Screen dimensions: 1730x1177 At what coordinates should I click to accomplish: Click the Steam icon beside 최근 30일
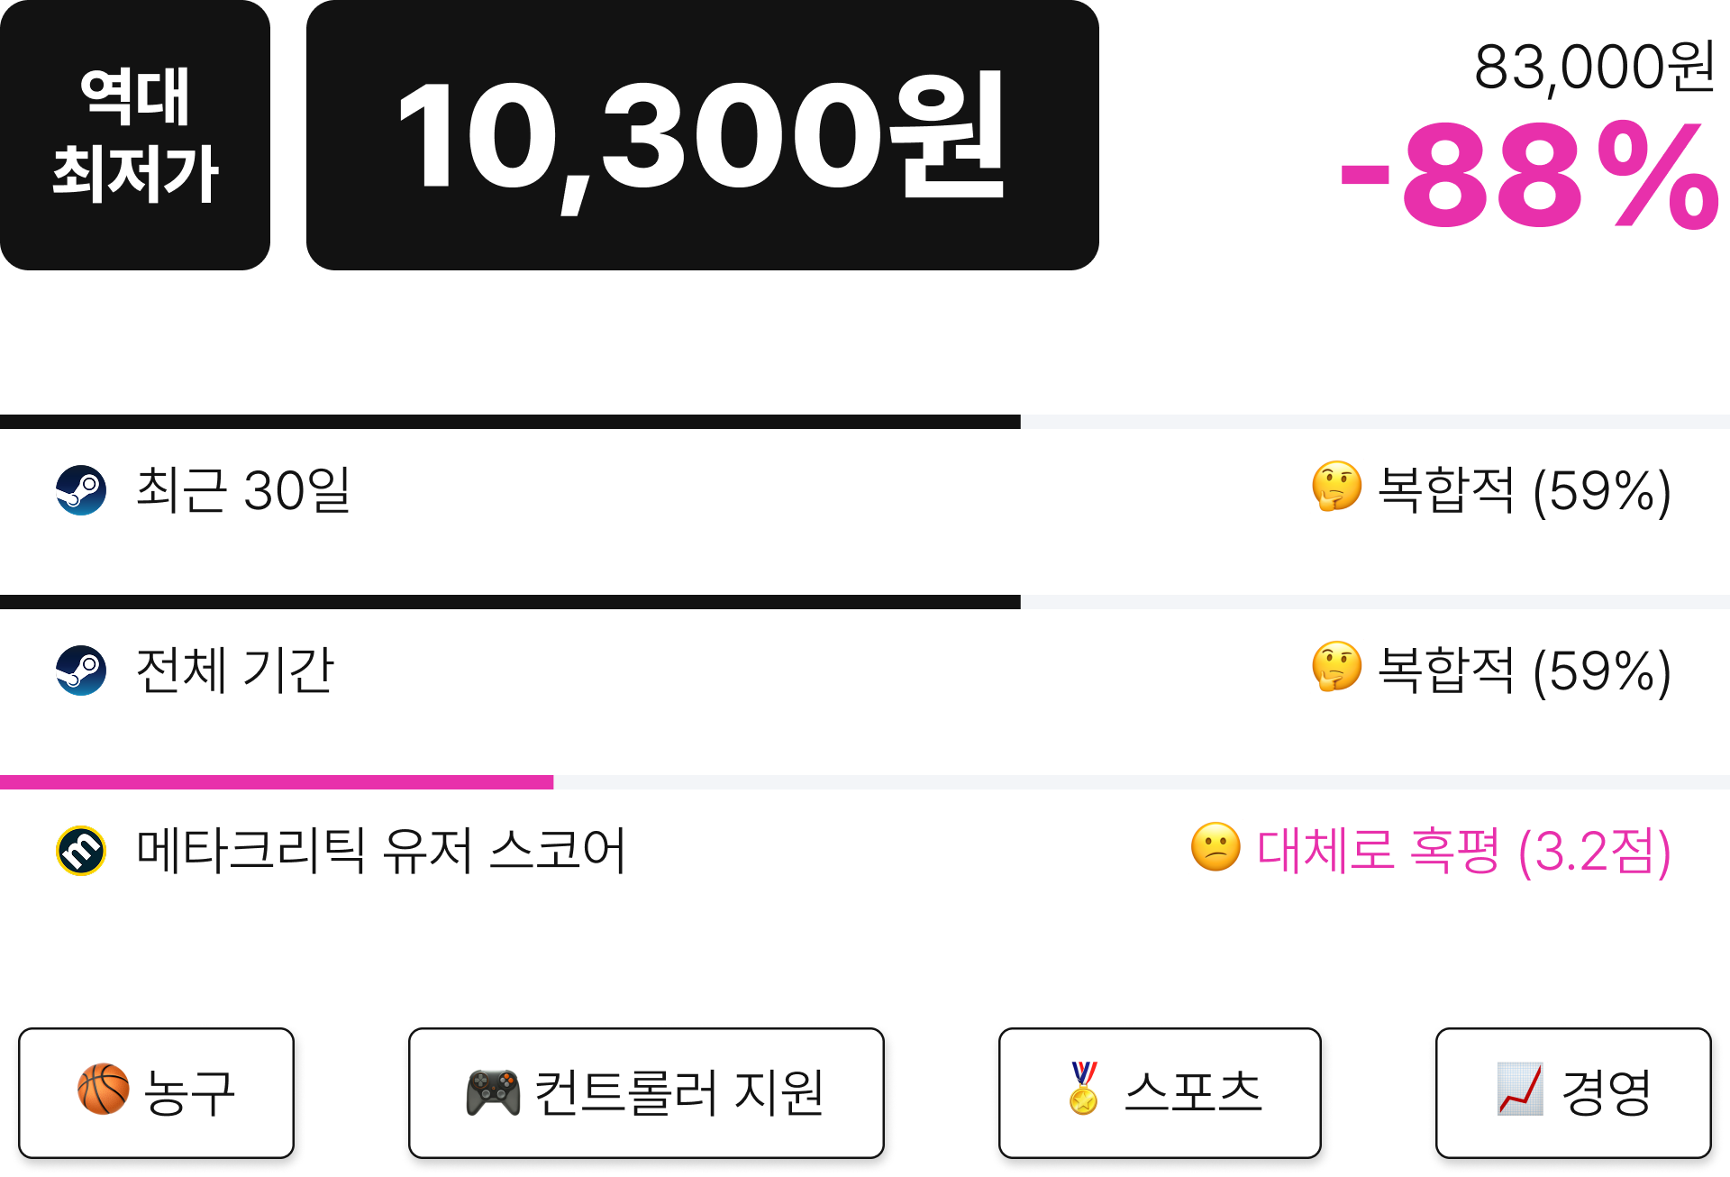click(81, 490)
